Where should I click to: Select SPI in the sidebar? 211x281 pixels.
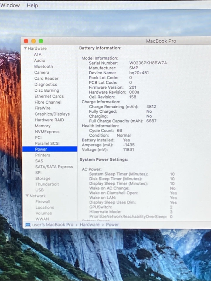[x=38, y=172]
